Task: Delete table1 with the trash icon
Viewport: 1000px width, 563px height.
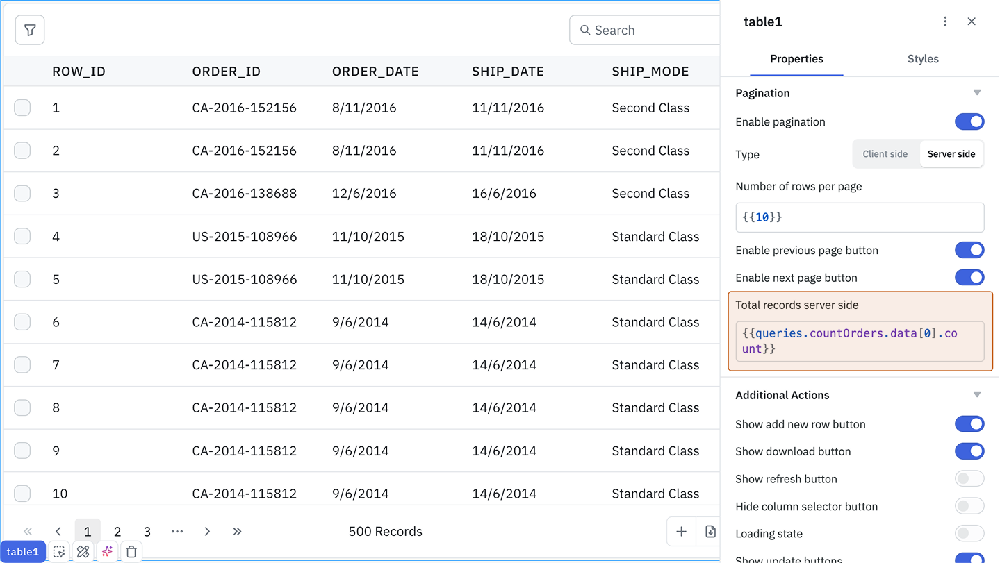Action: pos(131,552)
